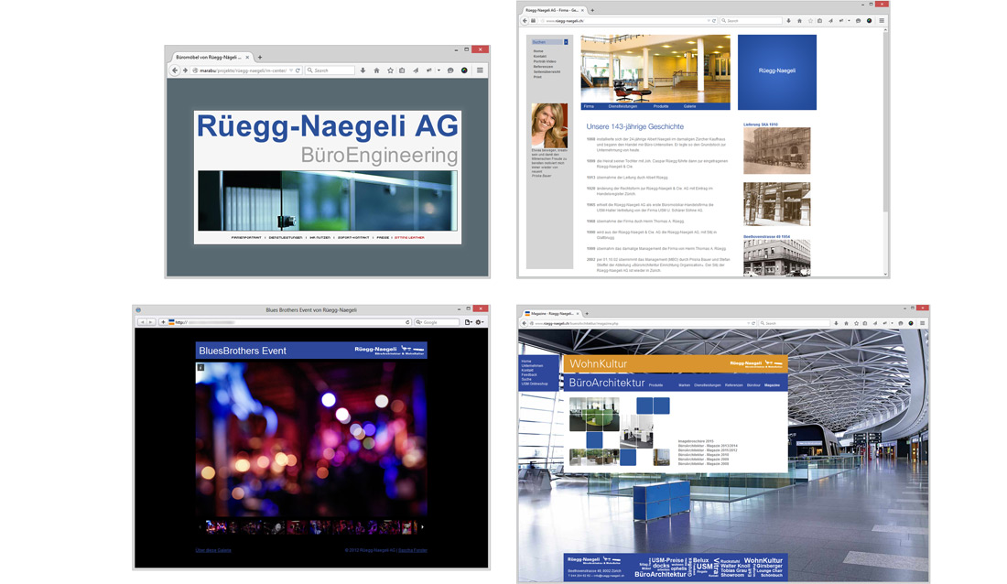
Task: Open Über diese Galerie link
Action: pyautogui.click(x=213, y=550)
